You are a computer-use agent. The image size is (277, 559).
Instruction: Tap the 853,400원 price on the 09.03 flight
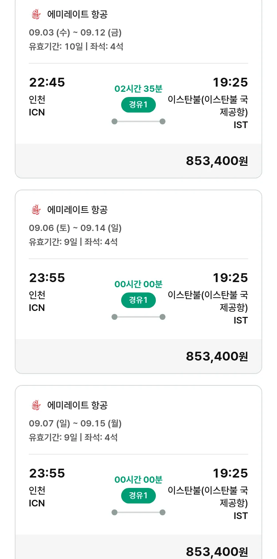point(217,161)
